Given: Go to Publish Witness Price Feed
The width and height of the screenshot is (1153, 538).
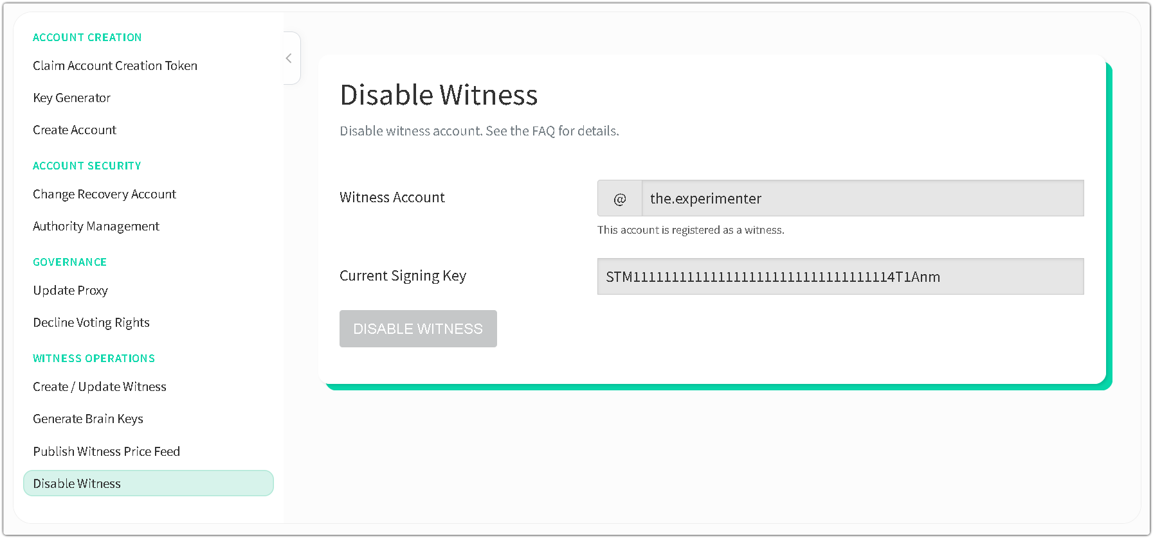Looking at the screenshot, I should 106,451.
